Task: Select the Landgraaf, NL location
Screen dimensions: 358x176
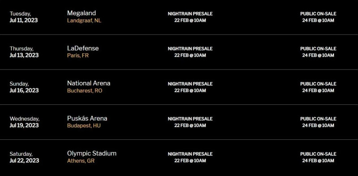Action: pyautogui.click(x=84, y=21)
